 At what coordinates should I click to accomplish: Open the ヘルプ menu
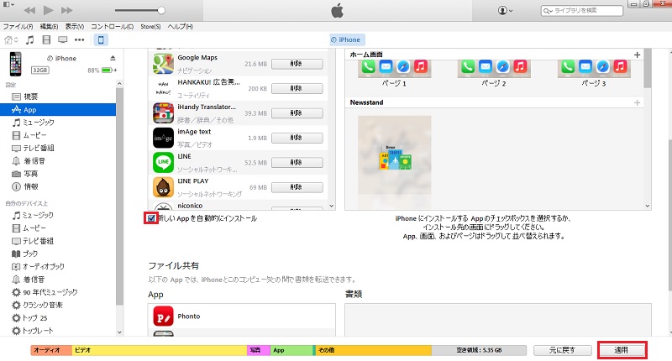tap(180, 27)
